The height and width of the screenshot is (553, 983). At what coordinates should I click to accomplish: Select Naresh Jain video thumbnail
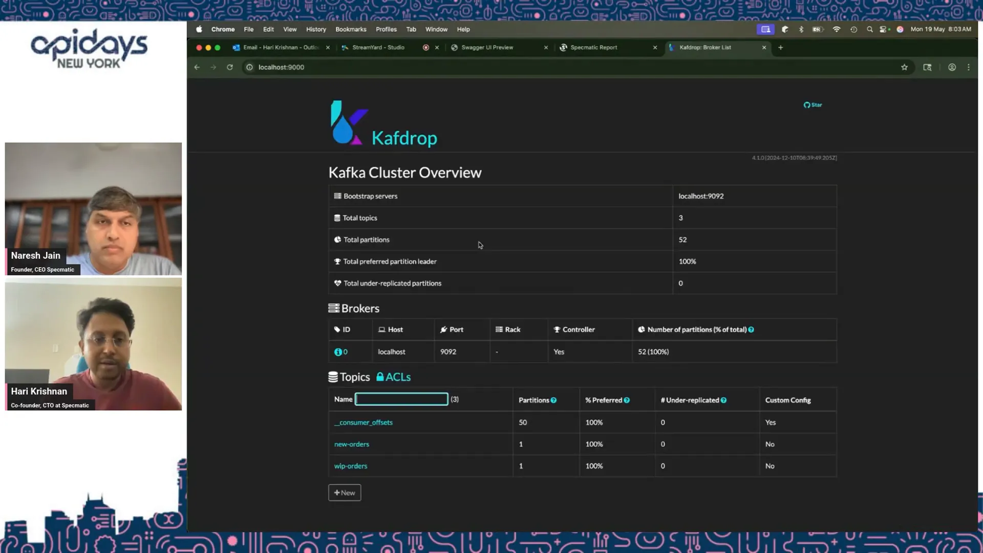tap(93, 209)
